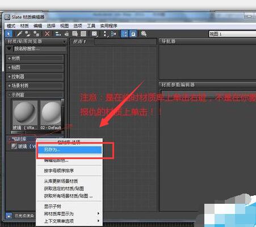The height and width of the screenshot is (227, 256).
Task: Click Show Shaded Material in Viewport icon
Action: (75, 34)
